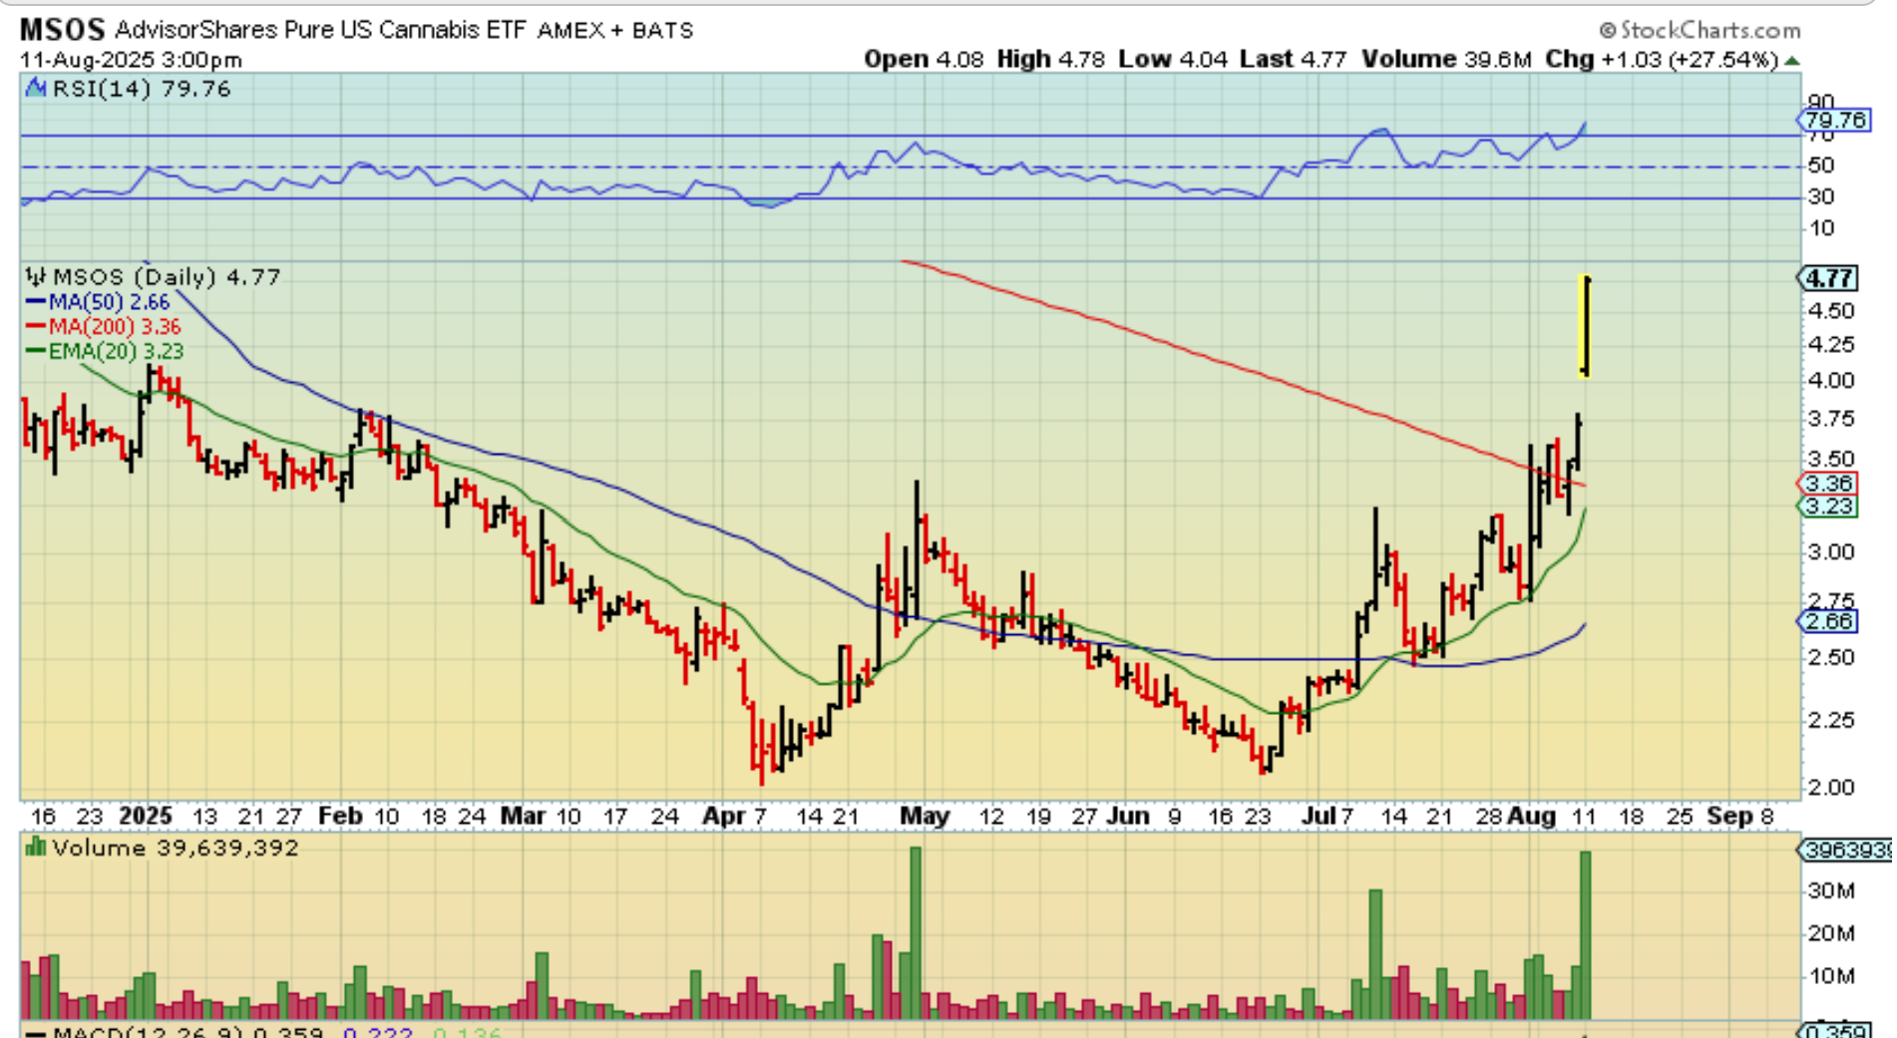Click the green up arrow beside the Chg value
Viewport: 1897px width, 1038px height.
click(x=1791, y=60)
